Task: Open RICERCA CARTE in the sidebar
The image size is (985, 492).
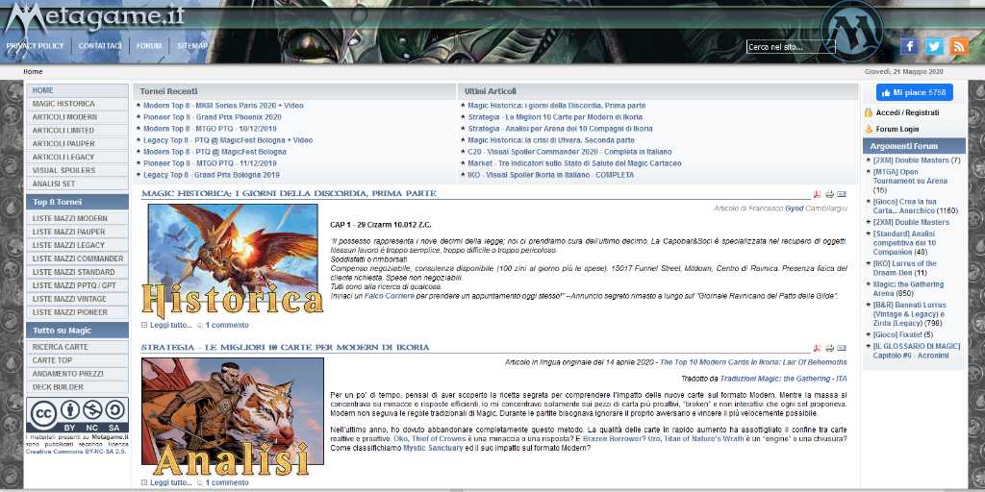Action: (77, 347)
